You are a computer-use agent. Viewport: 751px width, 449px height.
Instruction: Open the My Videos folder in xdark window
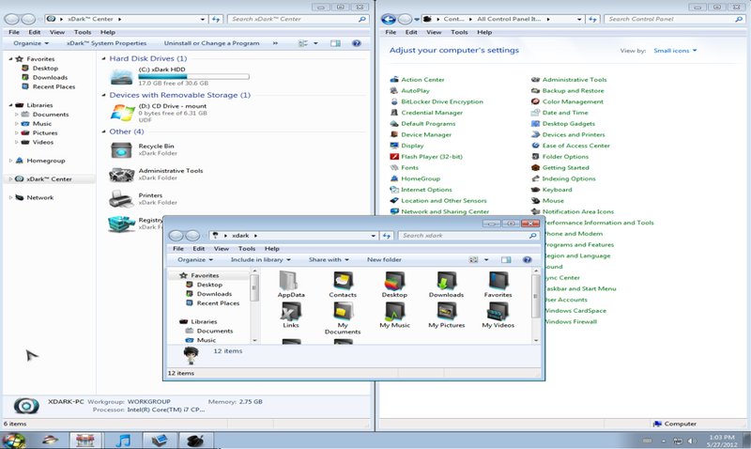point(498,312)
